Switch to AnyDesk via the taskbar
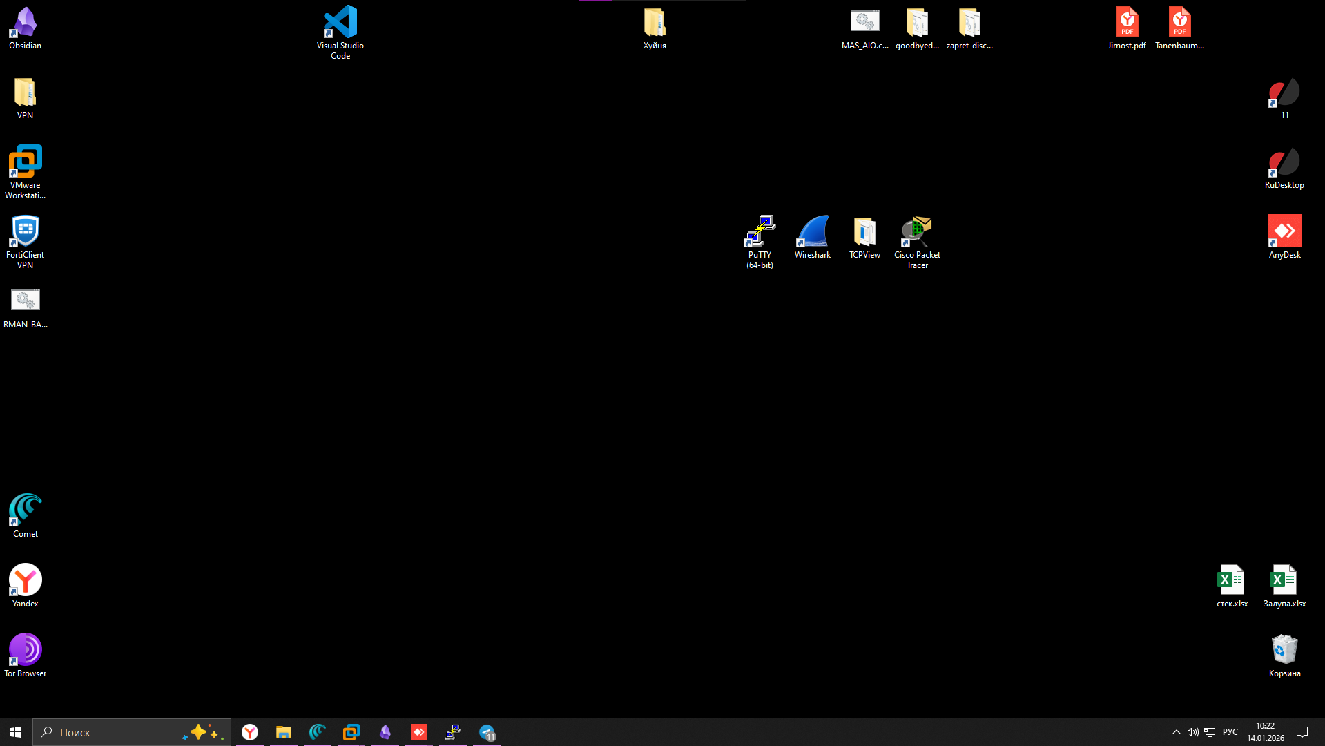Viewport: 1325px width, 746px height. click(x=419, y=732)
